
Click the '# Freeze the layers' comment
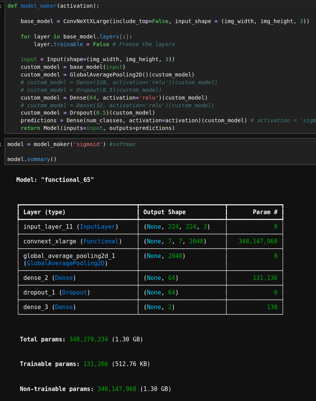pos(144,44)
